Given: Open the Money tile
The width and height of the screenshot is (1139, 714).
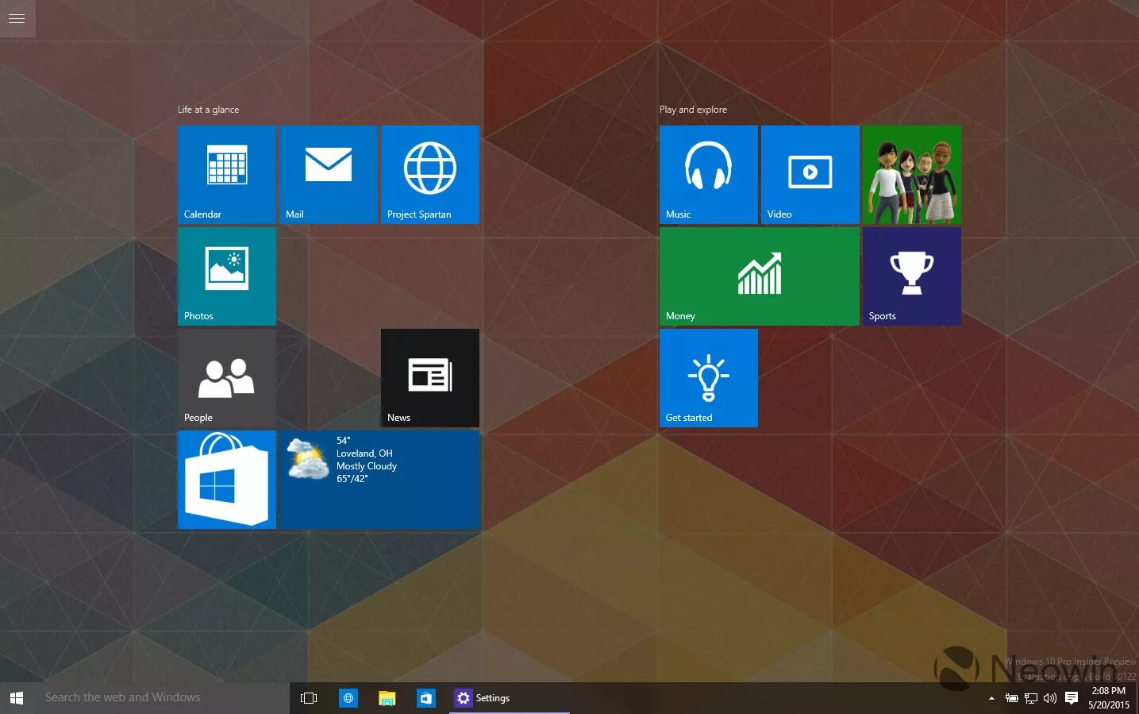Looking at the screenshot, I should click(758, 276).
